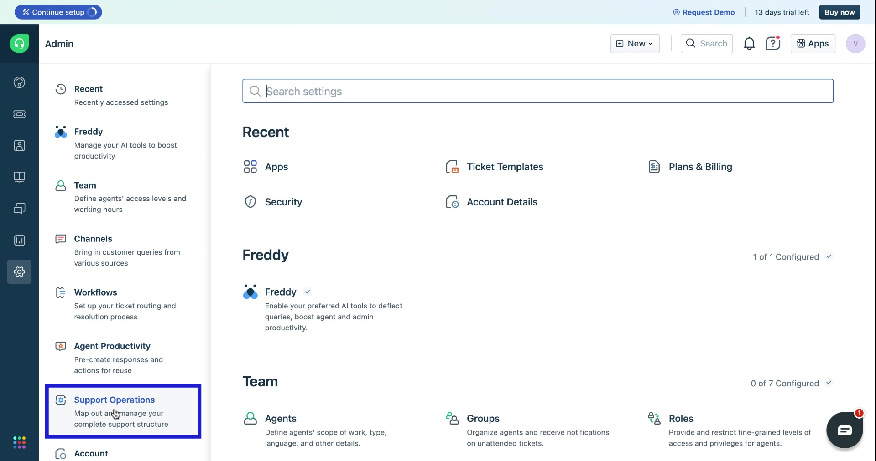Click the Agents person icon
Screen dimensions: 876x461
click(250, 418)
